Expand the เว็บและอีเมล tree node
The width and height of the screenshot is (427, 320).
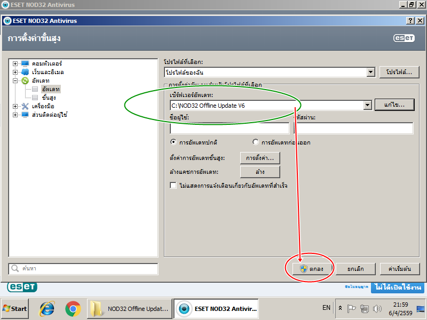click(15, 72)
